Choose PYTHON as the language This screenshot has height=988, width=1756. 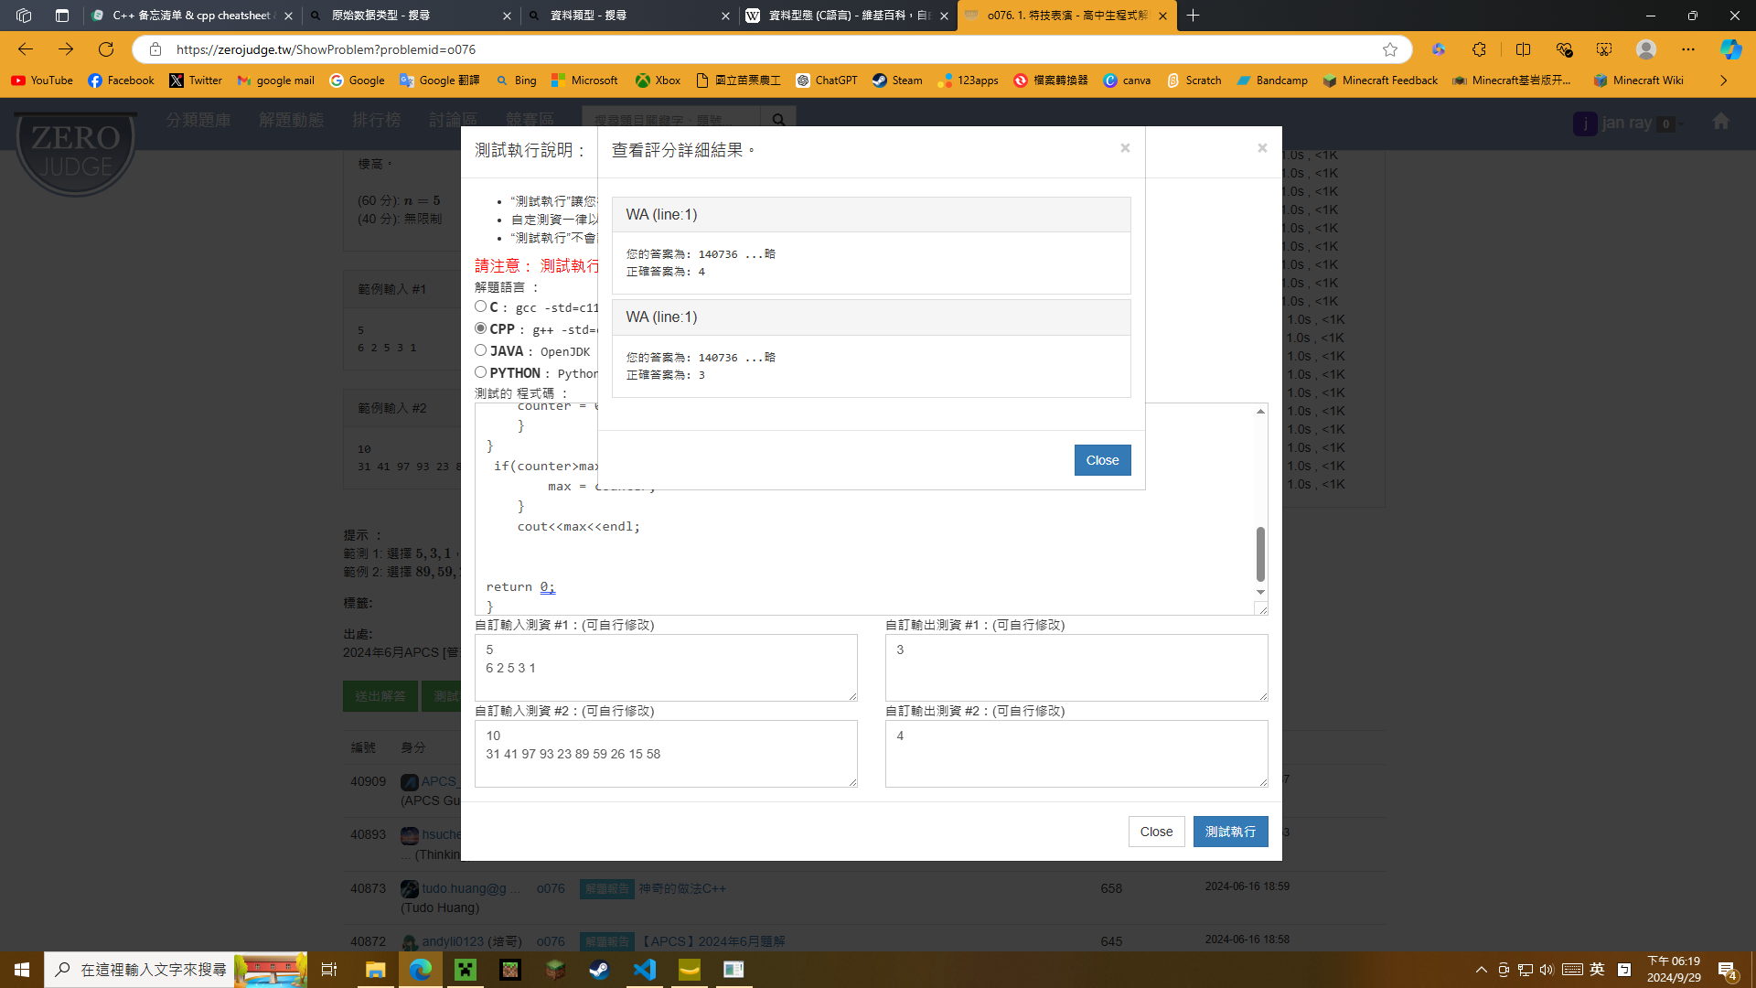(480, 372)
